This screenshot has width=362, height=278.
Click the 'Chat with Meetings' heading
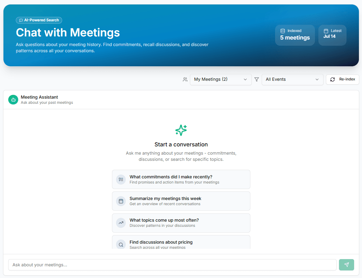[68, 32]
